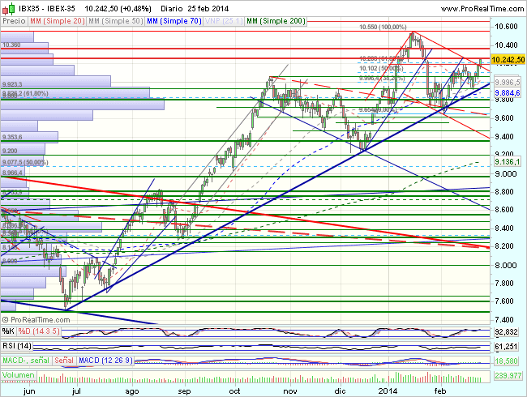Click the yellow 10.242,50 current price tag
The width and height of the screenshot is (527, 397).
[x=508, y=60]
